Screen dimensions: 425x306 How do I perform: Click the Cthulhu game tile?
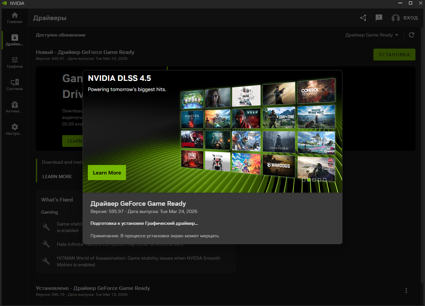coord(217,140)
